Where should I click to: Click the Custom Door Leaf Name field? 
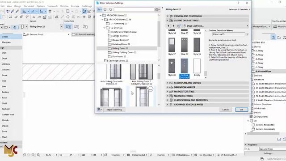[x=229, y=34]
